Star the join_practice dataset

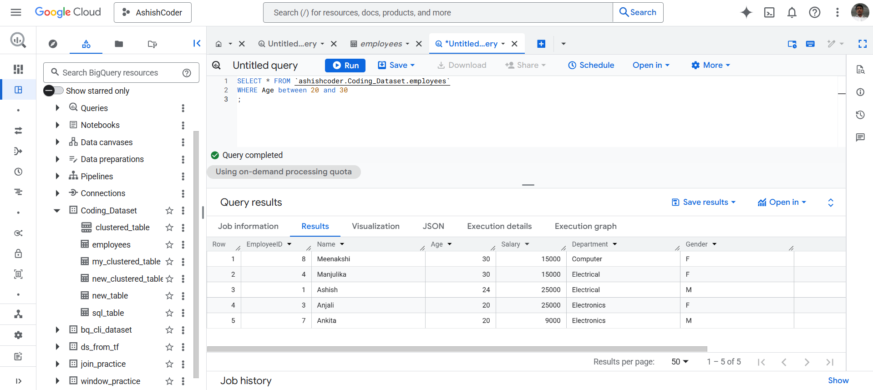pyautogui.click(x=169, y=364)
